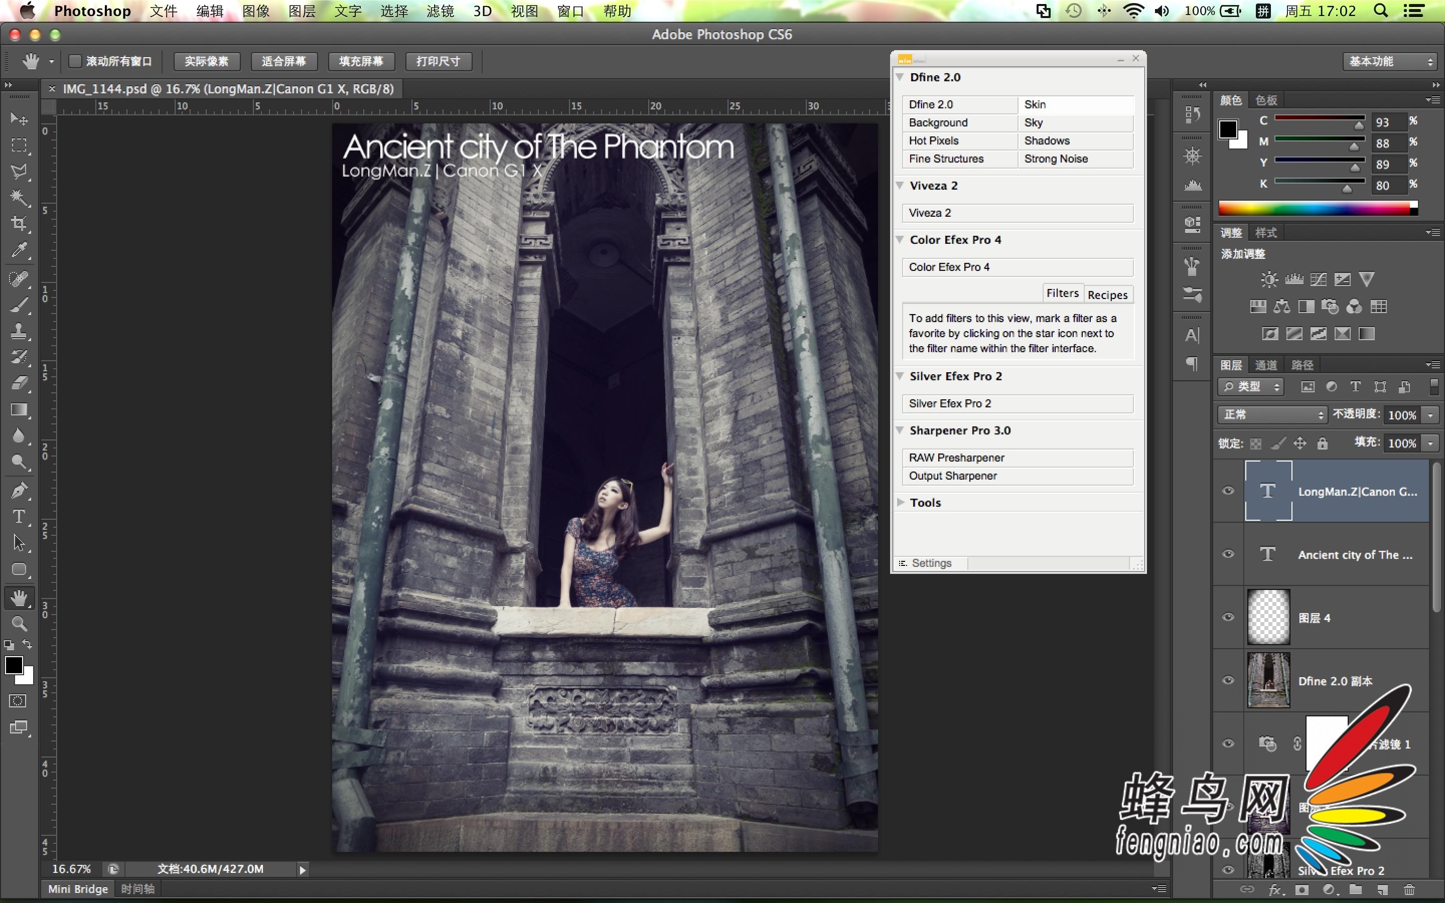Select the Lasso tool
1445x903 pixels.
[x=19, y=172]
